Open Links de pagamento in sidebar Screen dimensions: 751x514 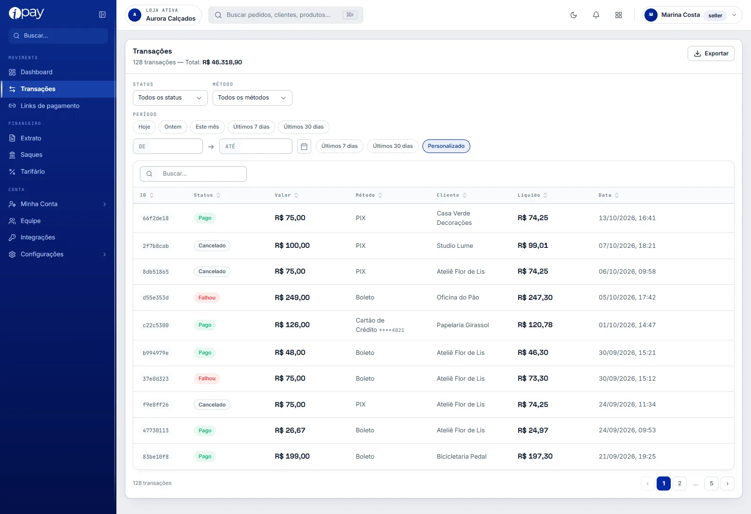[x=58, y=106]
